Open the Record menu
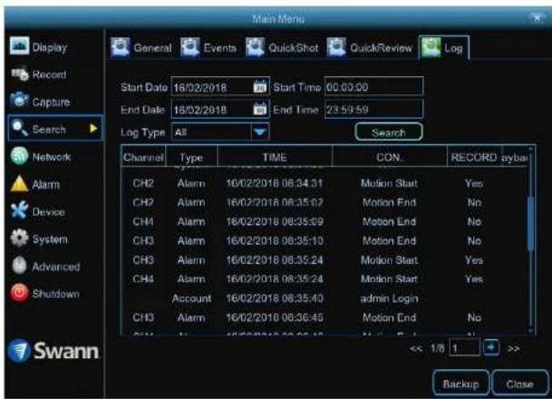 point(49,74)
